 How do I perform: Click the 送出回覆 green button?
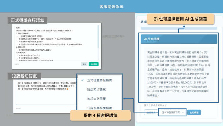[93, 64]
